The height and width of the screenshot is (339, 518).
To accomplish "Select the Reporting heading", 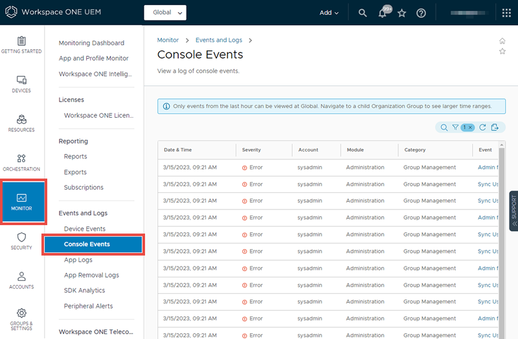I will [x=73, y=141].
